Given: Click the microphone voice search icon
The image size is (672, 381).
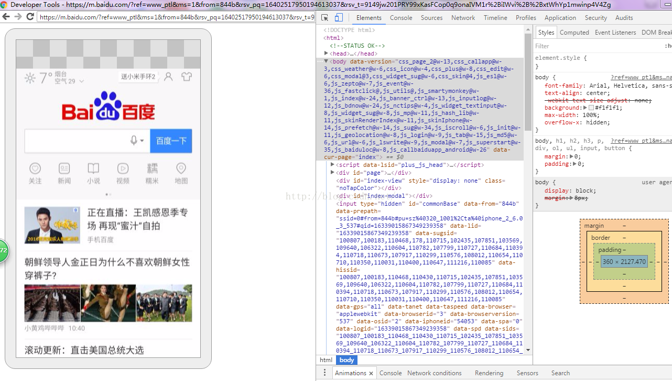Looking at the screenshot, I should click(134, 141).
